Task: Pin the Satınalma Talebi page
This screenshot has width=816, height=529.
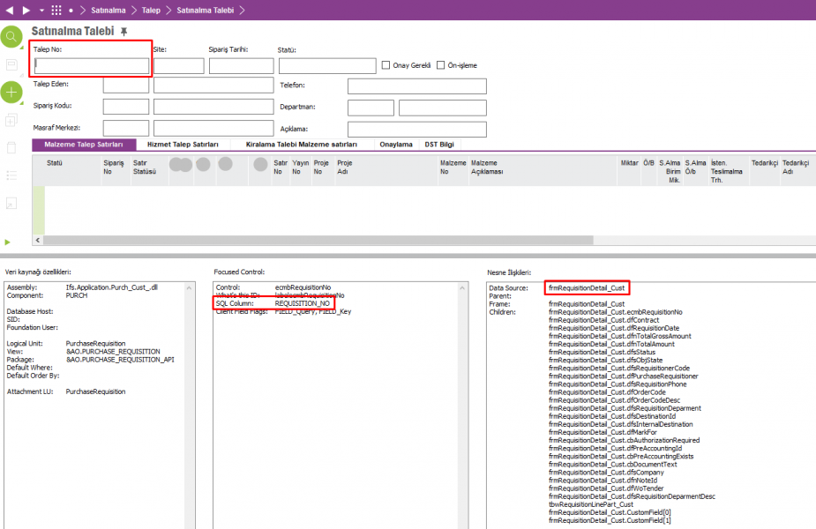Action: coord(124,31)
